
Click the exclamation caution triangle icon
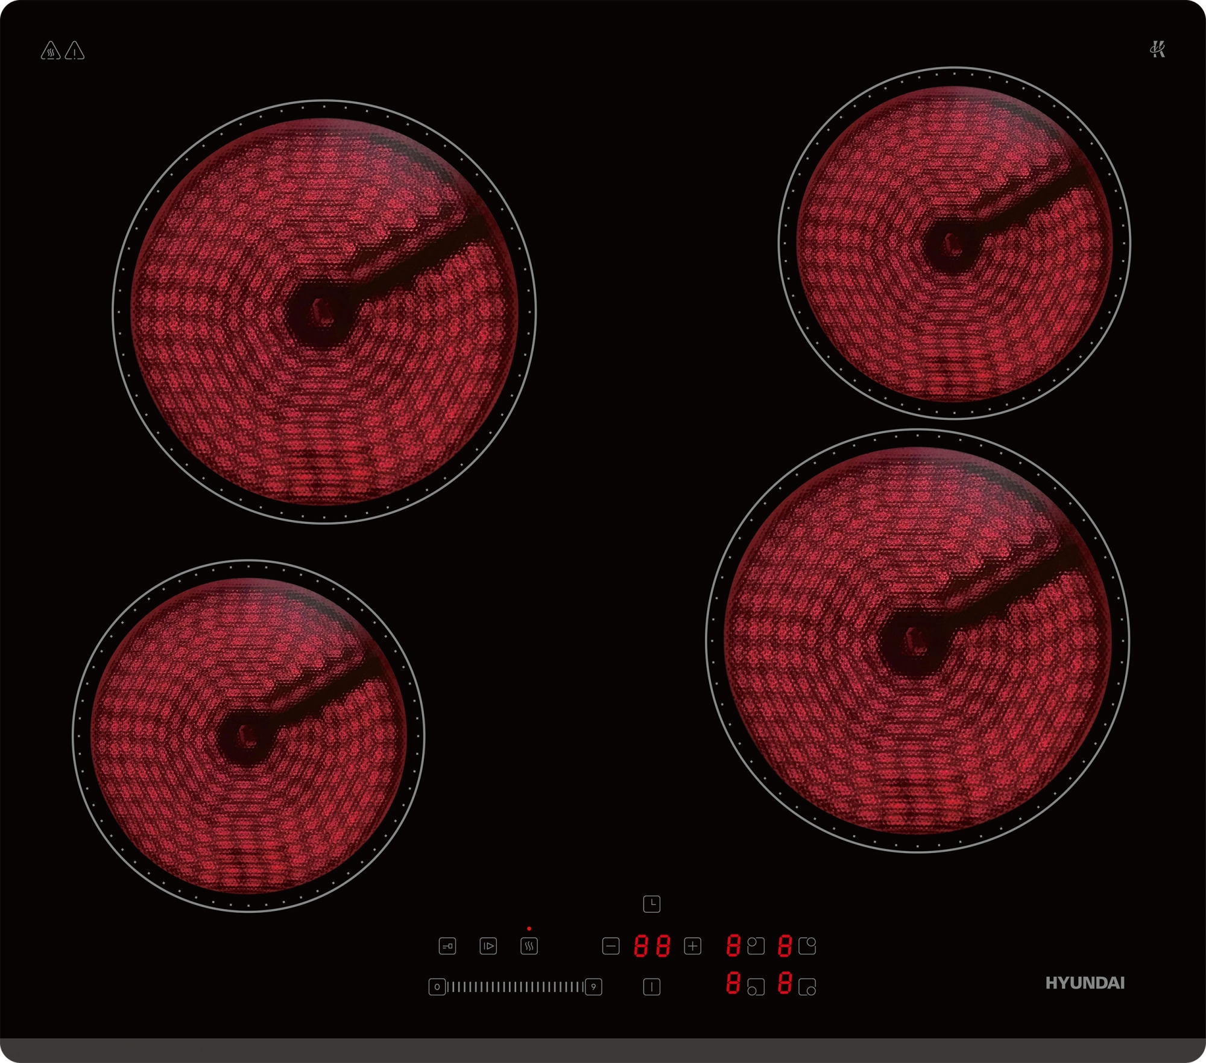pyautogui.click(x=75, y=51)
